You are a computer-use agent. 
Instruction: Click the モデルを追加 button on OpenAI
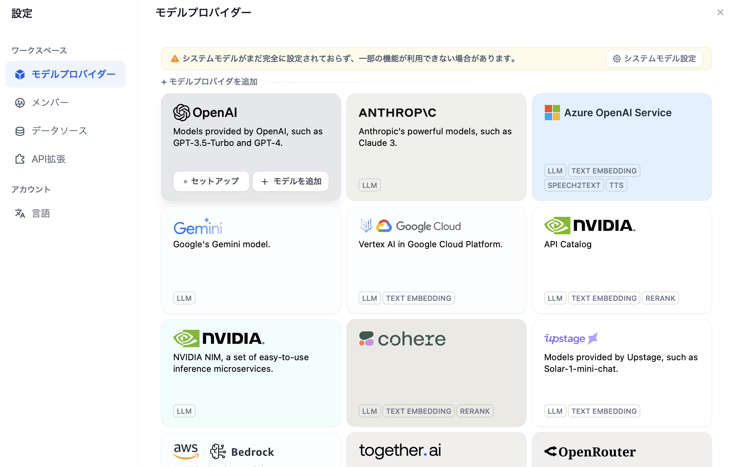(x=291, y=181)
